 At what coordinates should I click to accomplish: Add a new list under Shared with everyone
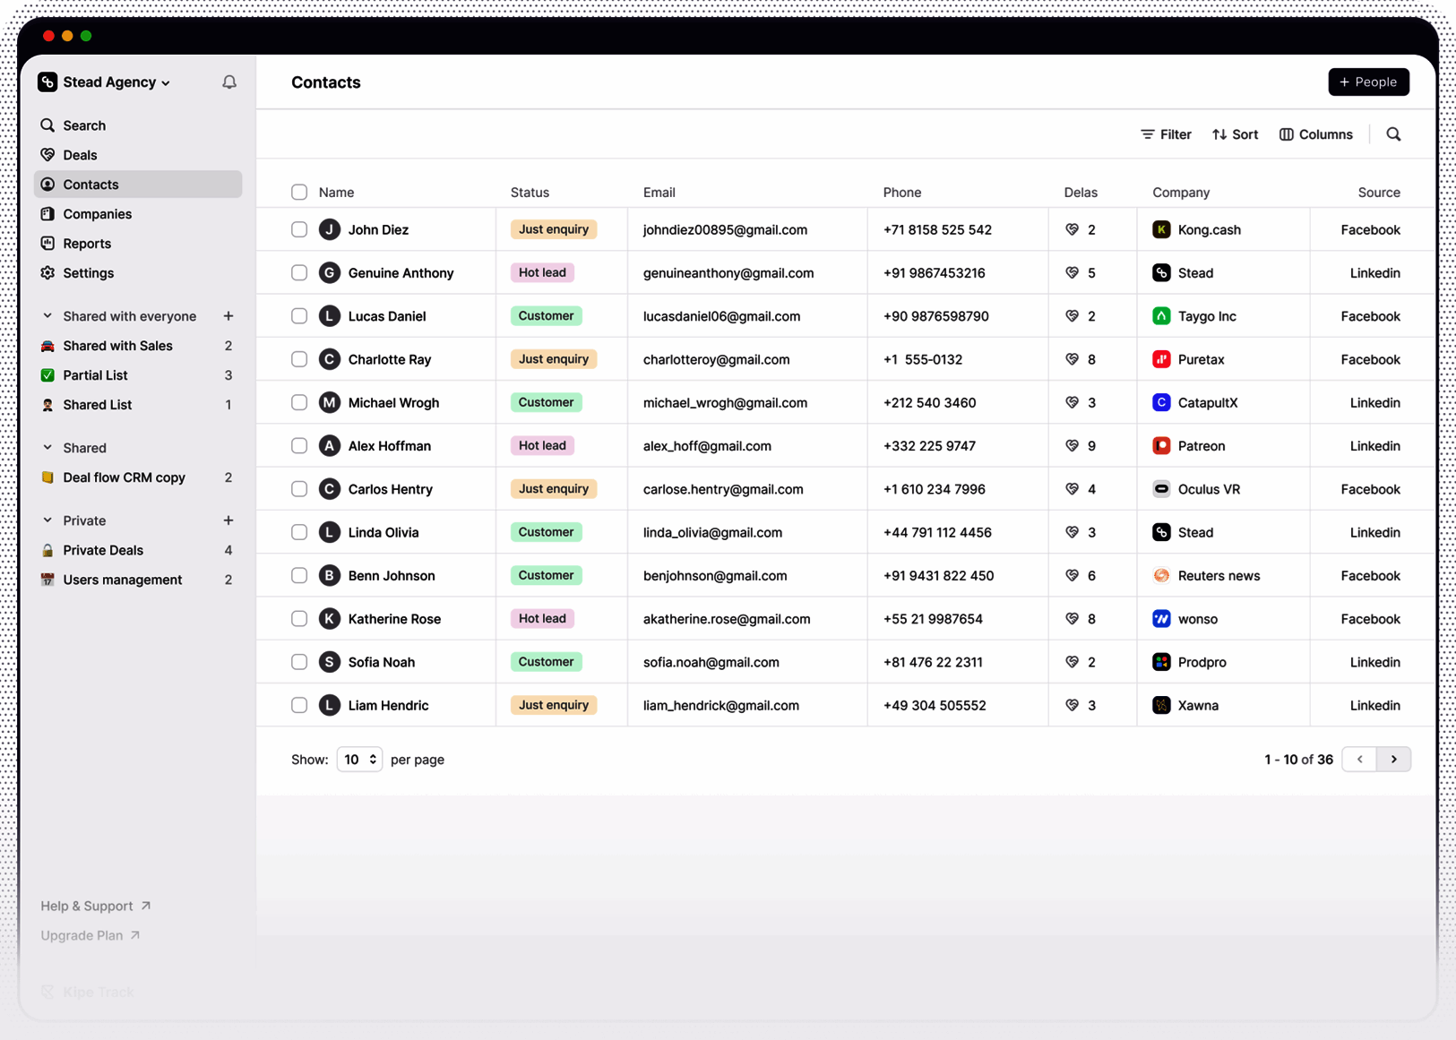[228, 316]
